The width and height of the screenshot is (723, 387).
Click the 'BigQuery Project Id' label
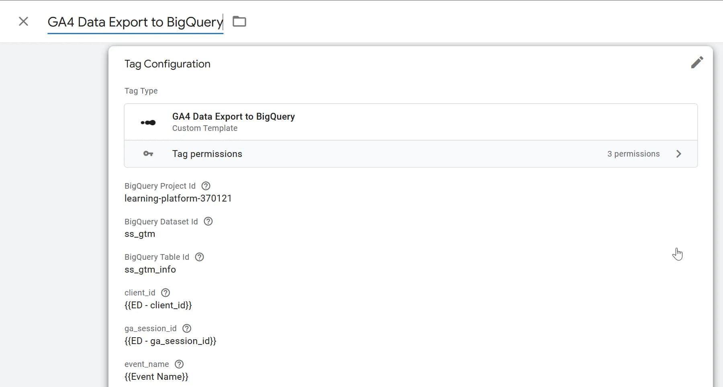160,186
